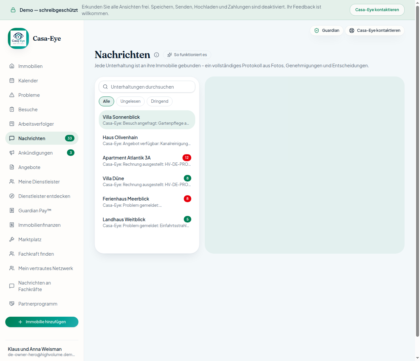Screen dimensions: 420x361
Task: Open Nachrichten in the sidebar
Action: [42, 138]
